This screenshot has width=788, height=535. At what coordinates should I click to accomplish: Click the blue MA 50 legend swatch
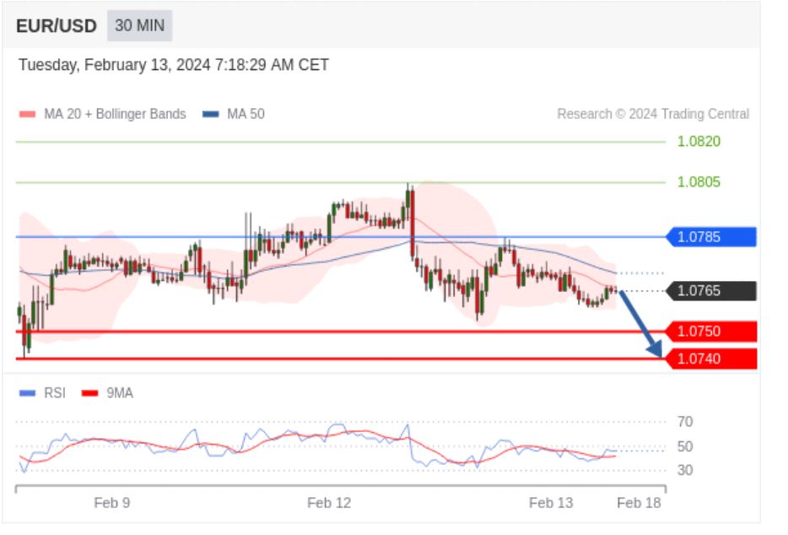click(x=211, y=114)
